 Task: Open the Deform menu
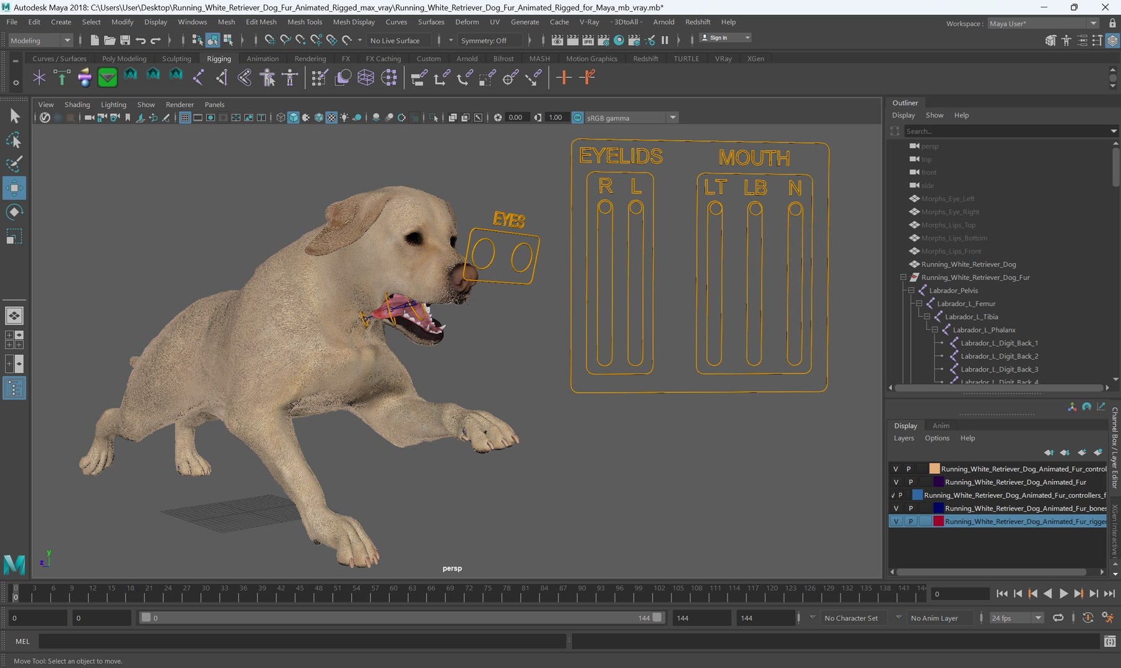tap(467, 22)
